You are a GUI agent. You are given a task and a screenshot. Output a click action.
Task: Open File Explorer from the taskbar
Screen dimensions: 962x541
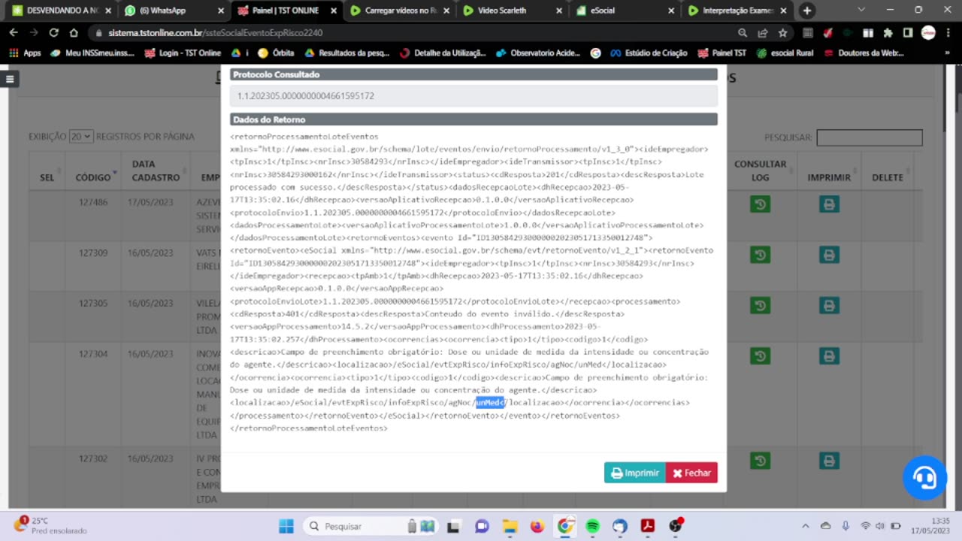pyautogui.click(x=510, y=526)
